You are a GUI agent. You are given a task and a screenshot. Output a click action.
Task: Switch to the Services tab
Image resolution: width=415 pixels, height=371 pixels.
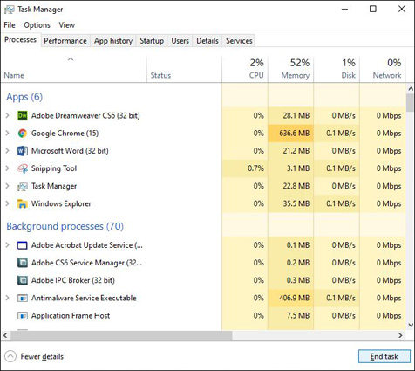239,41
